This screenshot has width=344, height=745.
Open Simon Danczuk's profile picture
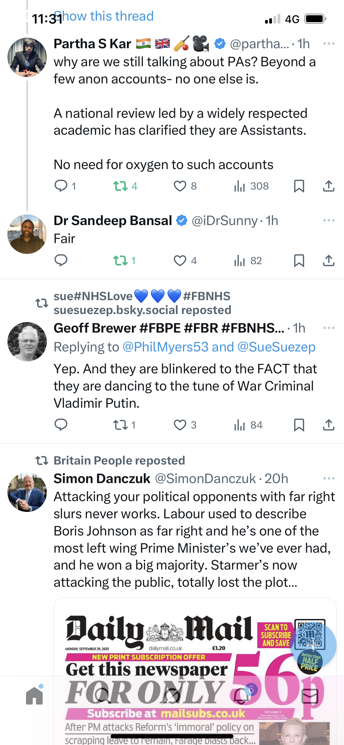[x=27, y=492]
